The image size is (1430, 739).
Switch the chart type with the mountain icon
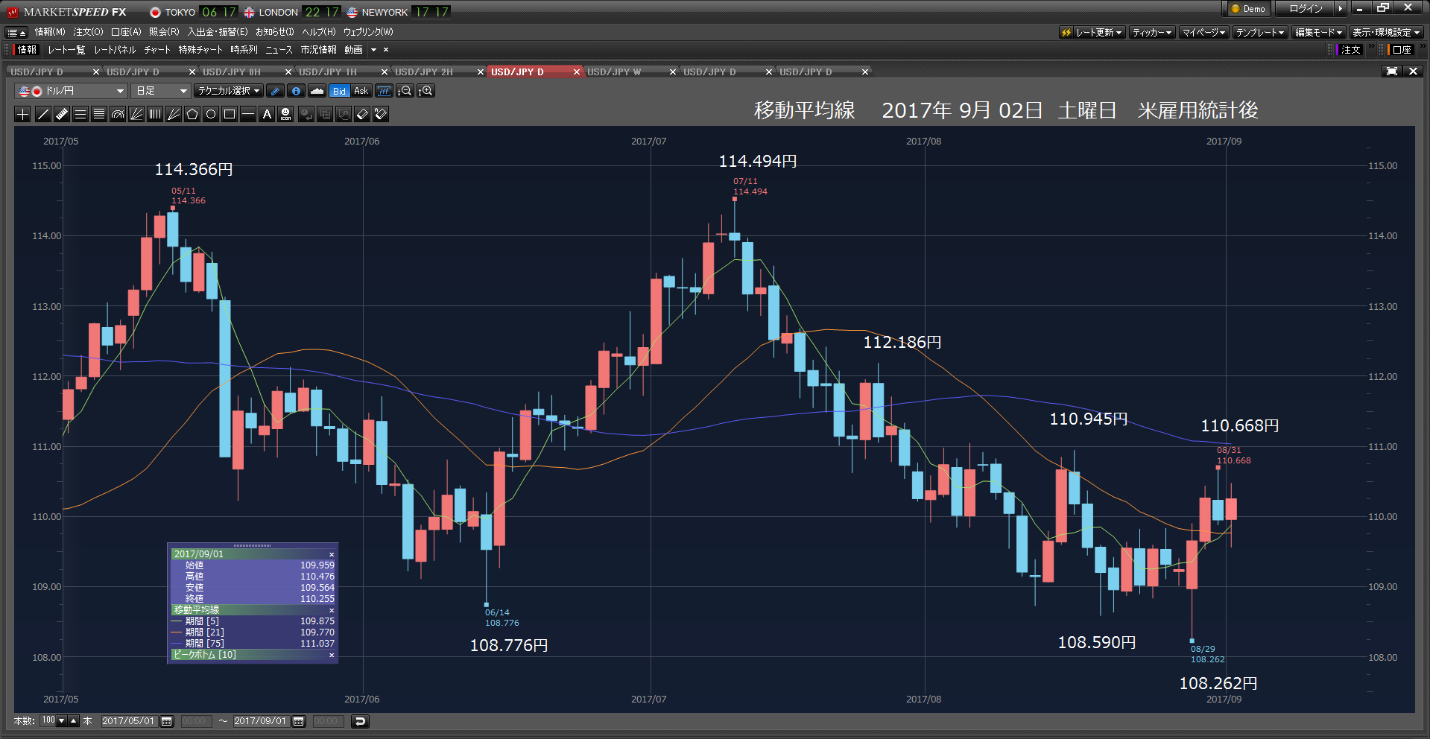pyautogui.click(x=317, y=91)
